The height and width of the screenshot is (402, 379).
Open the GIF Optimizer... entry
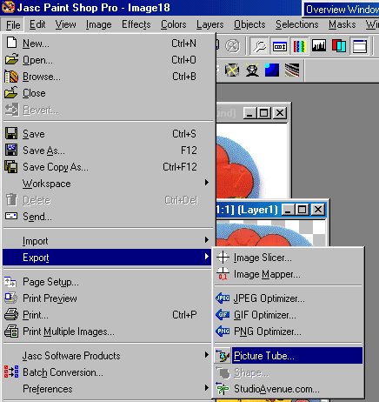(x=289, y=315)
